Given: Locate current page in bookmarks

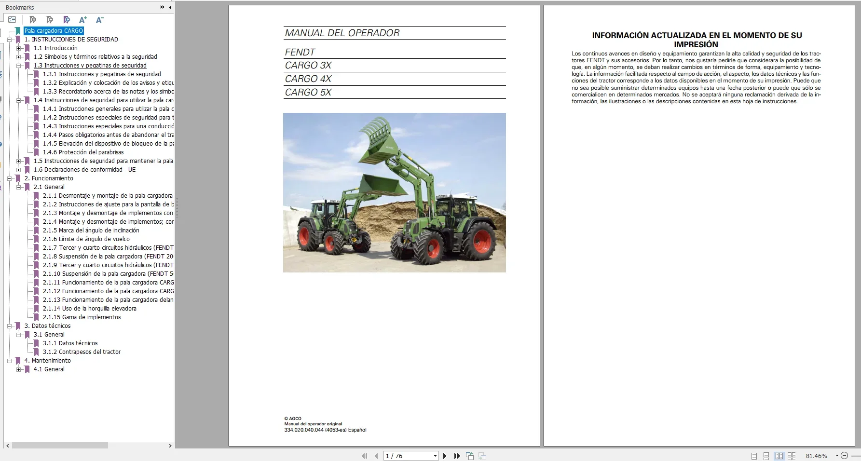Looking at the screenshot, I should pos(66,20).
